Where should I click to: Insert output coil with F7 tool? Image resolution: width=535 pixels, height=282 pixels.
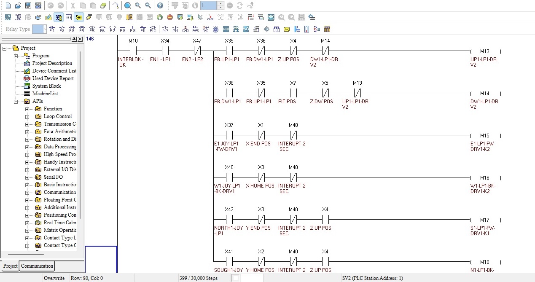(113, 29)
